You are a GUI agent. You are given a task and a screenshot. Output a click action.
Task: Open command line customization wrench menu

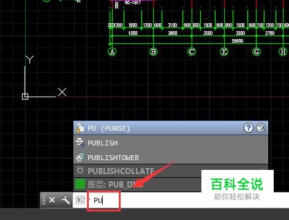[x=66, y=200]
